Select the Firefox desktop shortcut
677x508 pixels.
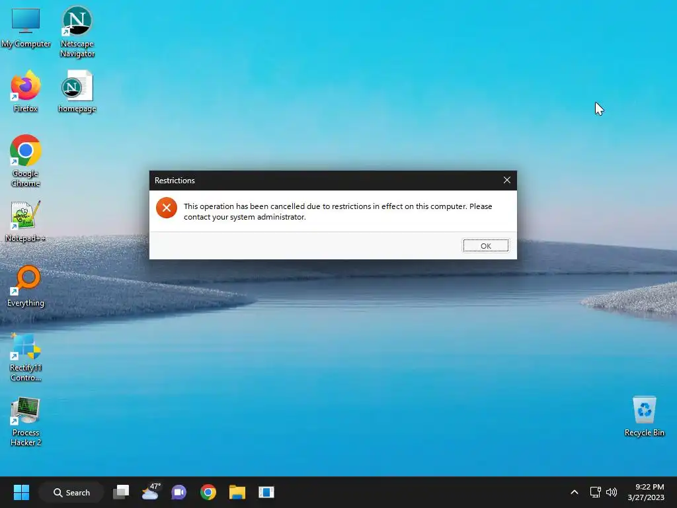pyautogui.click(x=26, y=91)
